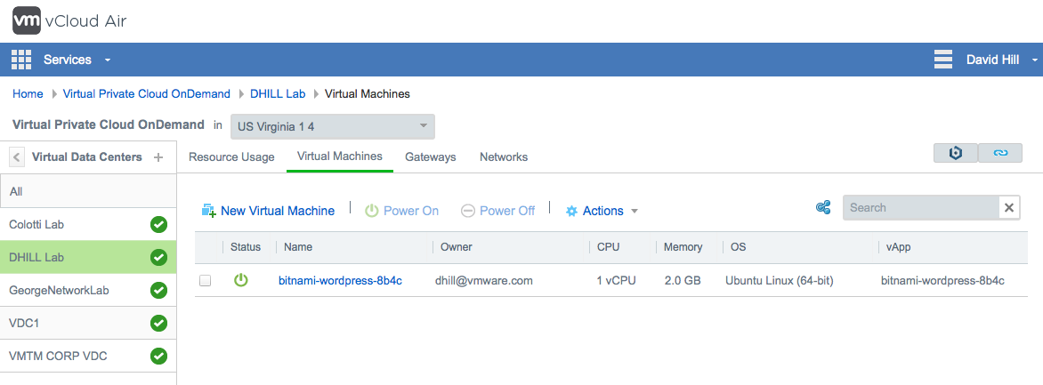Switch to Resource Usage tab

[231, 156]
